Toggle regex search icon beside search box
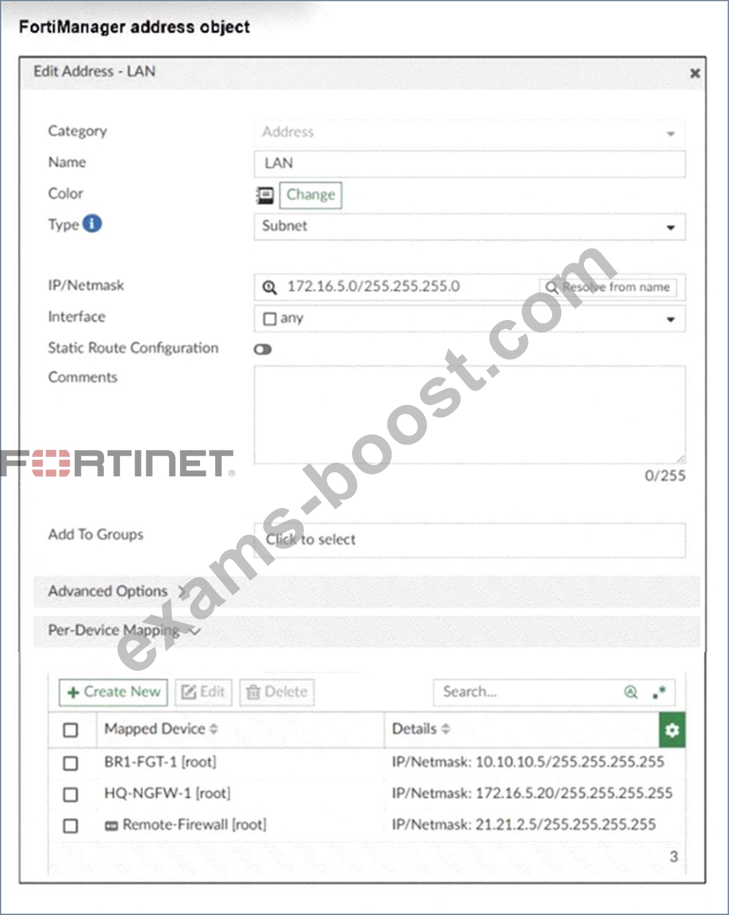This screenshot has height=915, width=729. pyautogui.click(x=659, y=692)
